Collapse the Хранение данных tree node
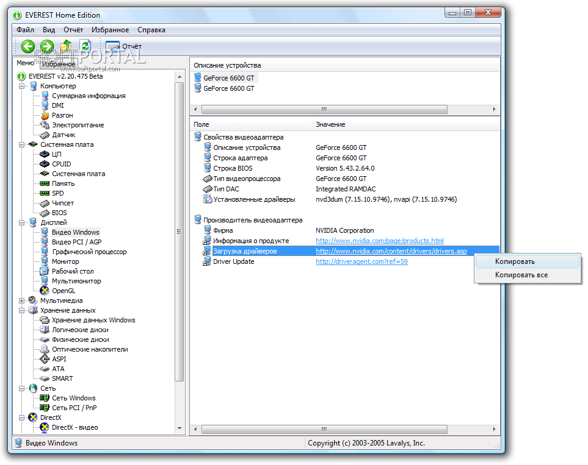This screenshot has height=465, width=588. point(22,310)
